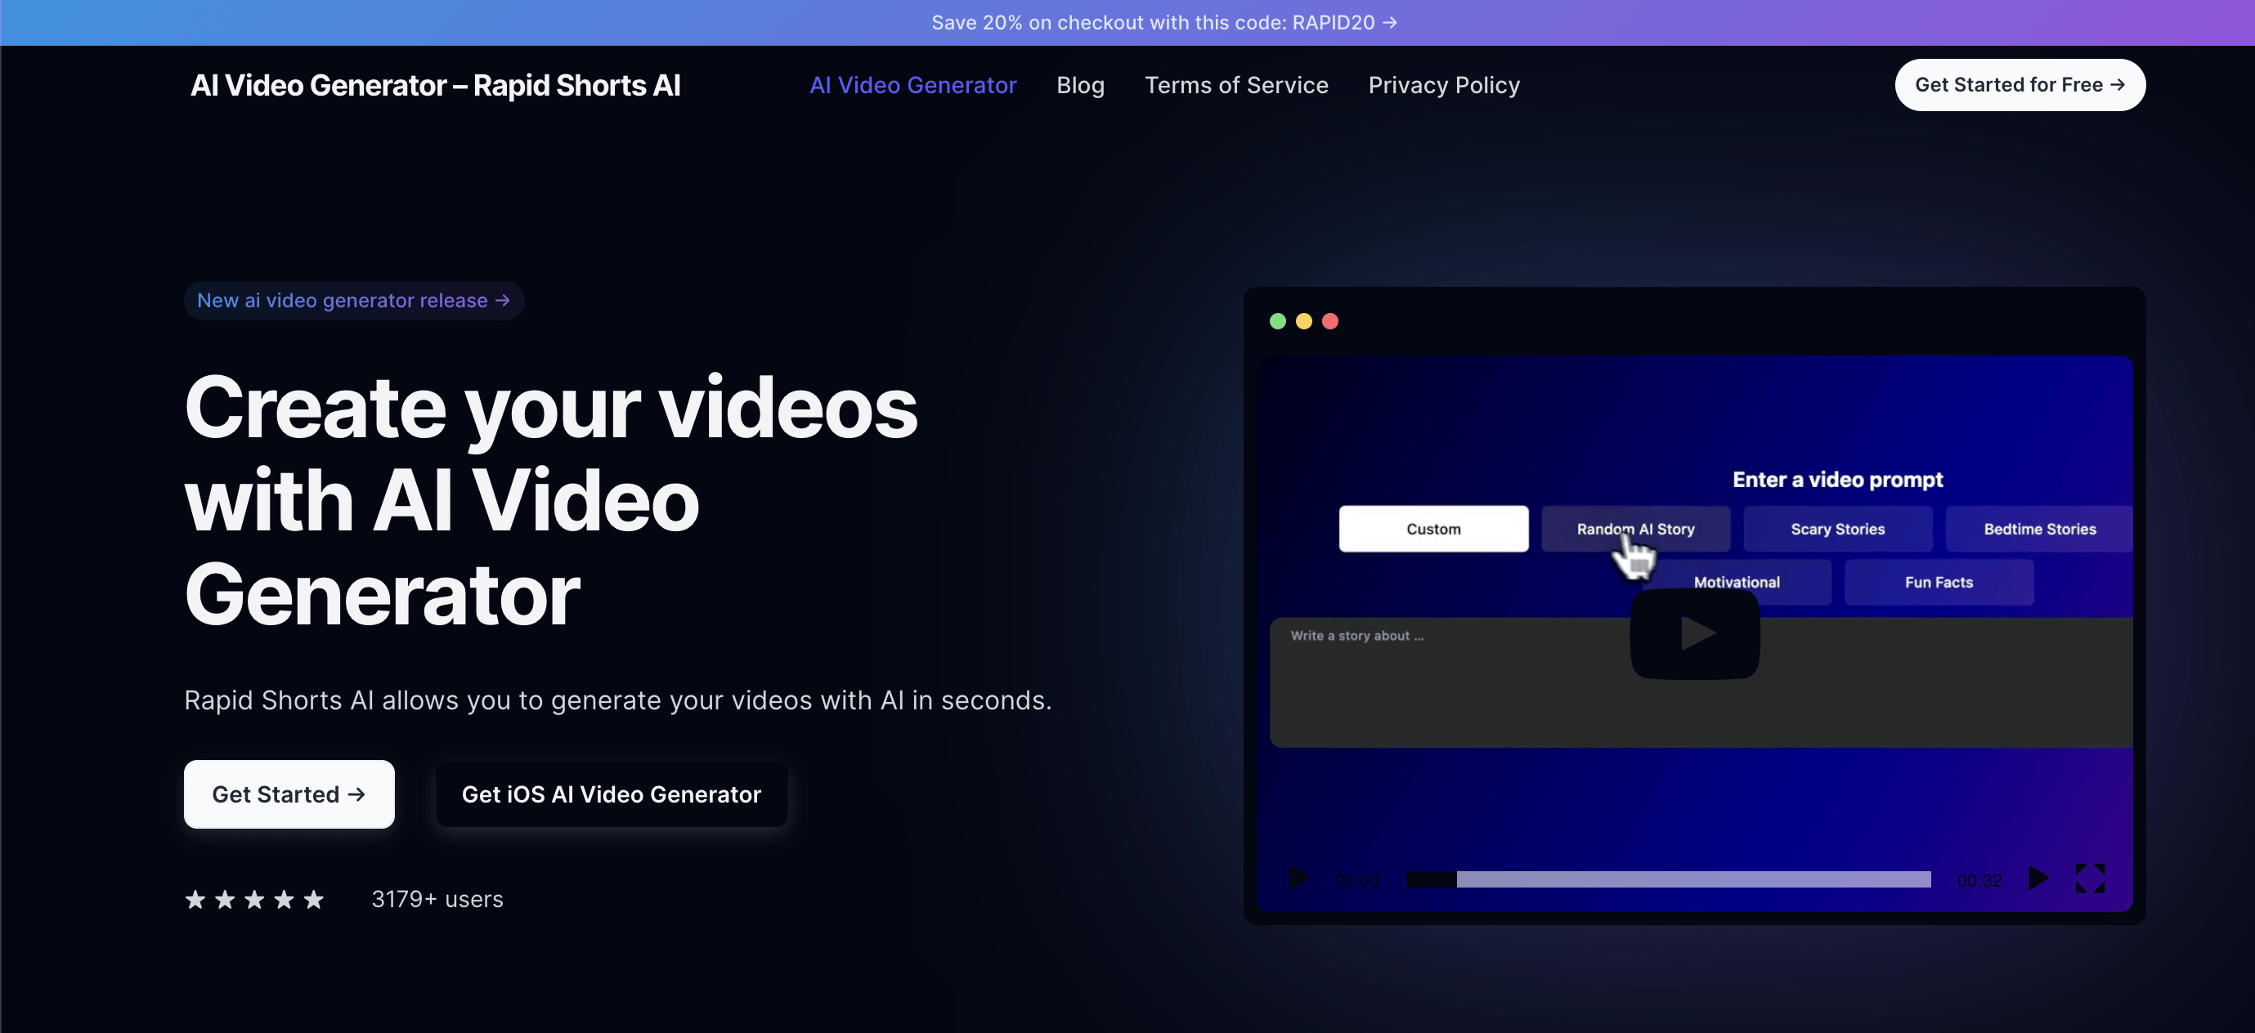Open the Rapid Shorts AI site logo
The image size is (2255, 1033).
[x=435, y=85]
